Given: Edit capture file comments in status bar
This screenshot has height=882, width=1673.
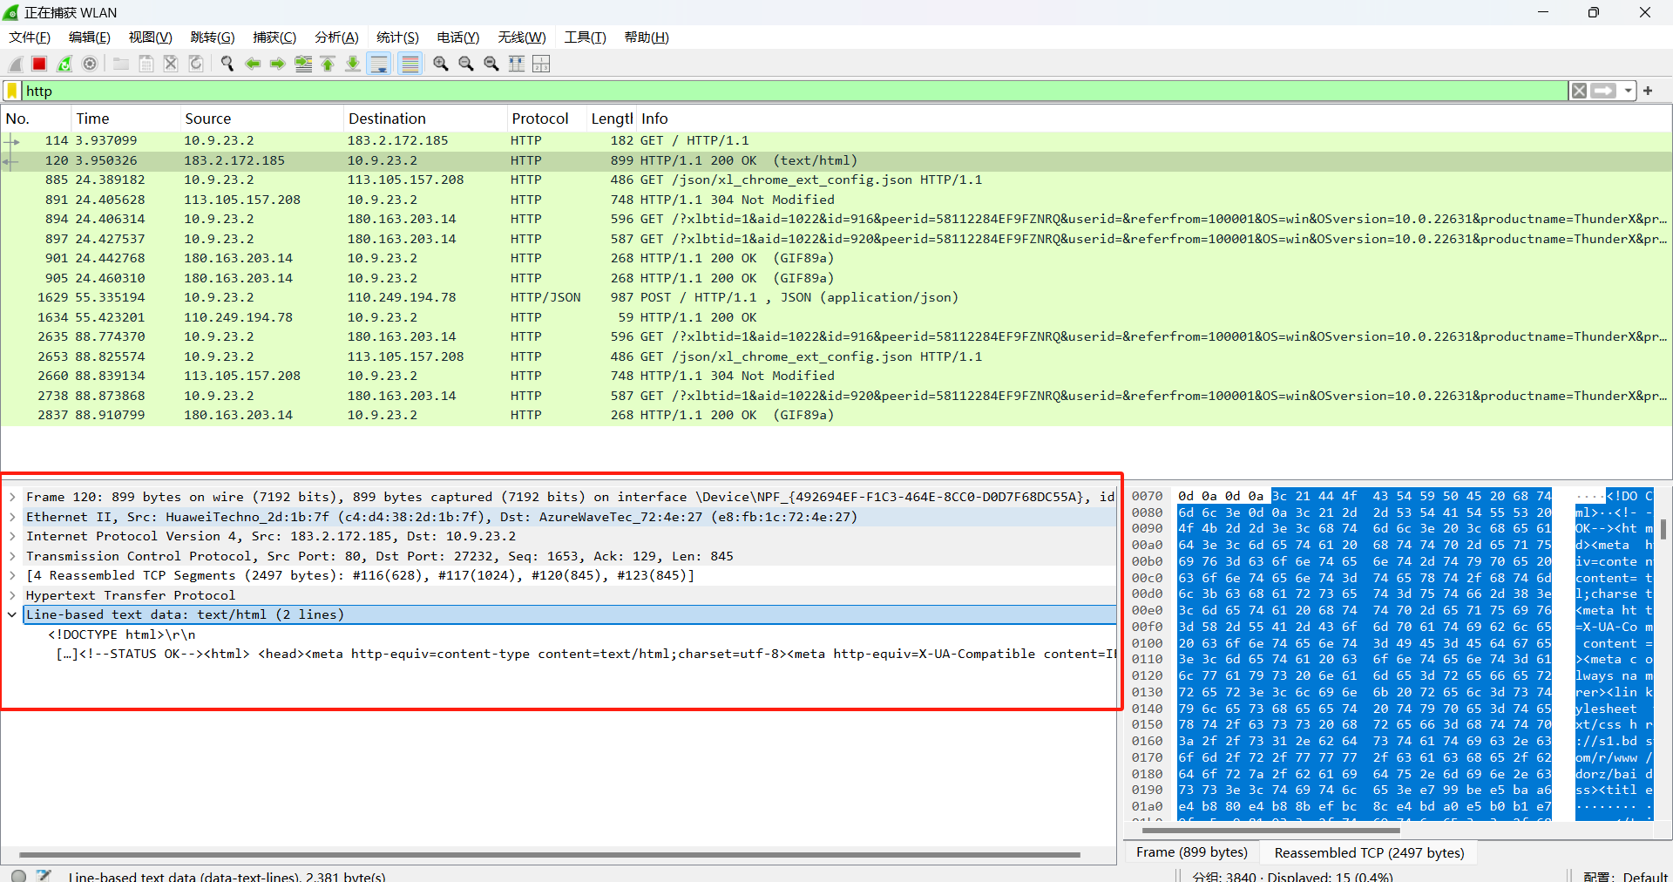Looking at the screenshot, I should point(44,875).
